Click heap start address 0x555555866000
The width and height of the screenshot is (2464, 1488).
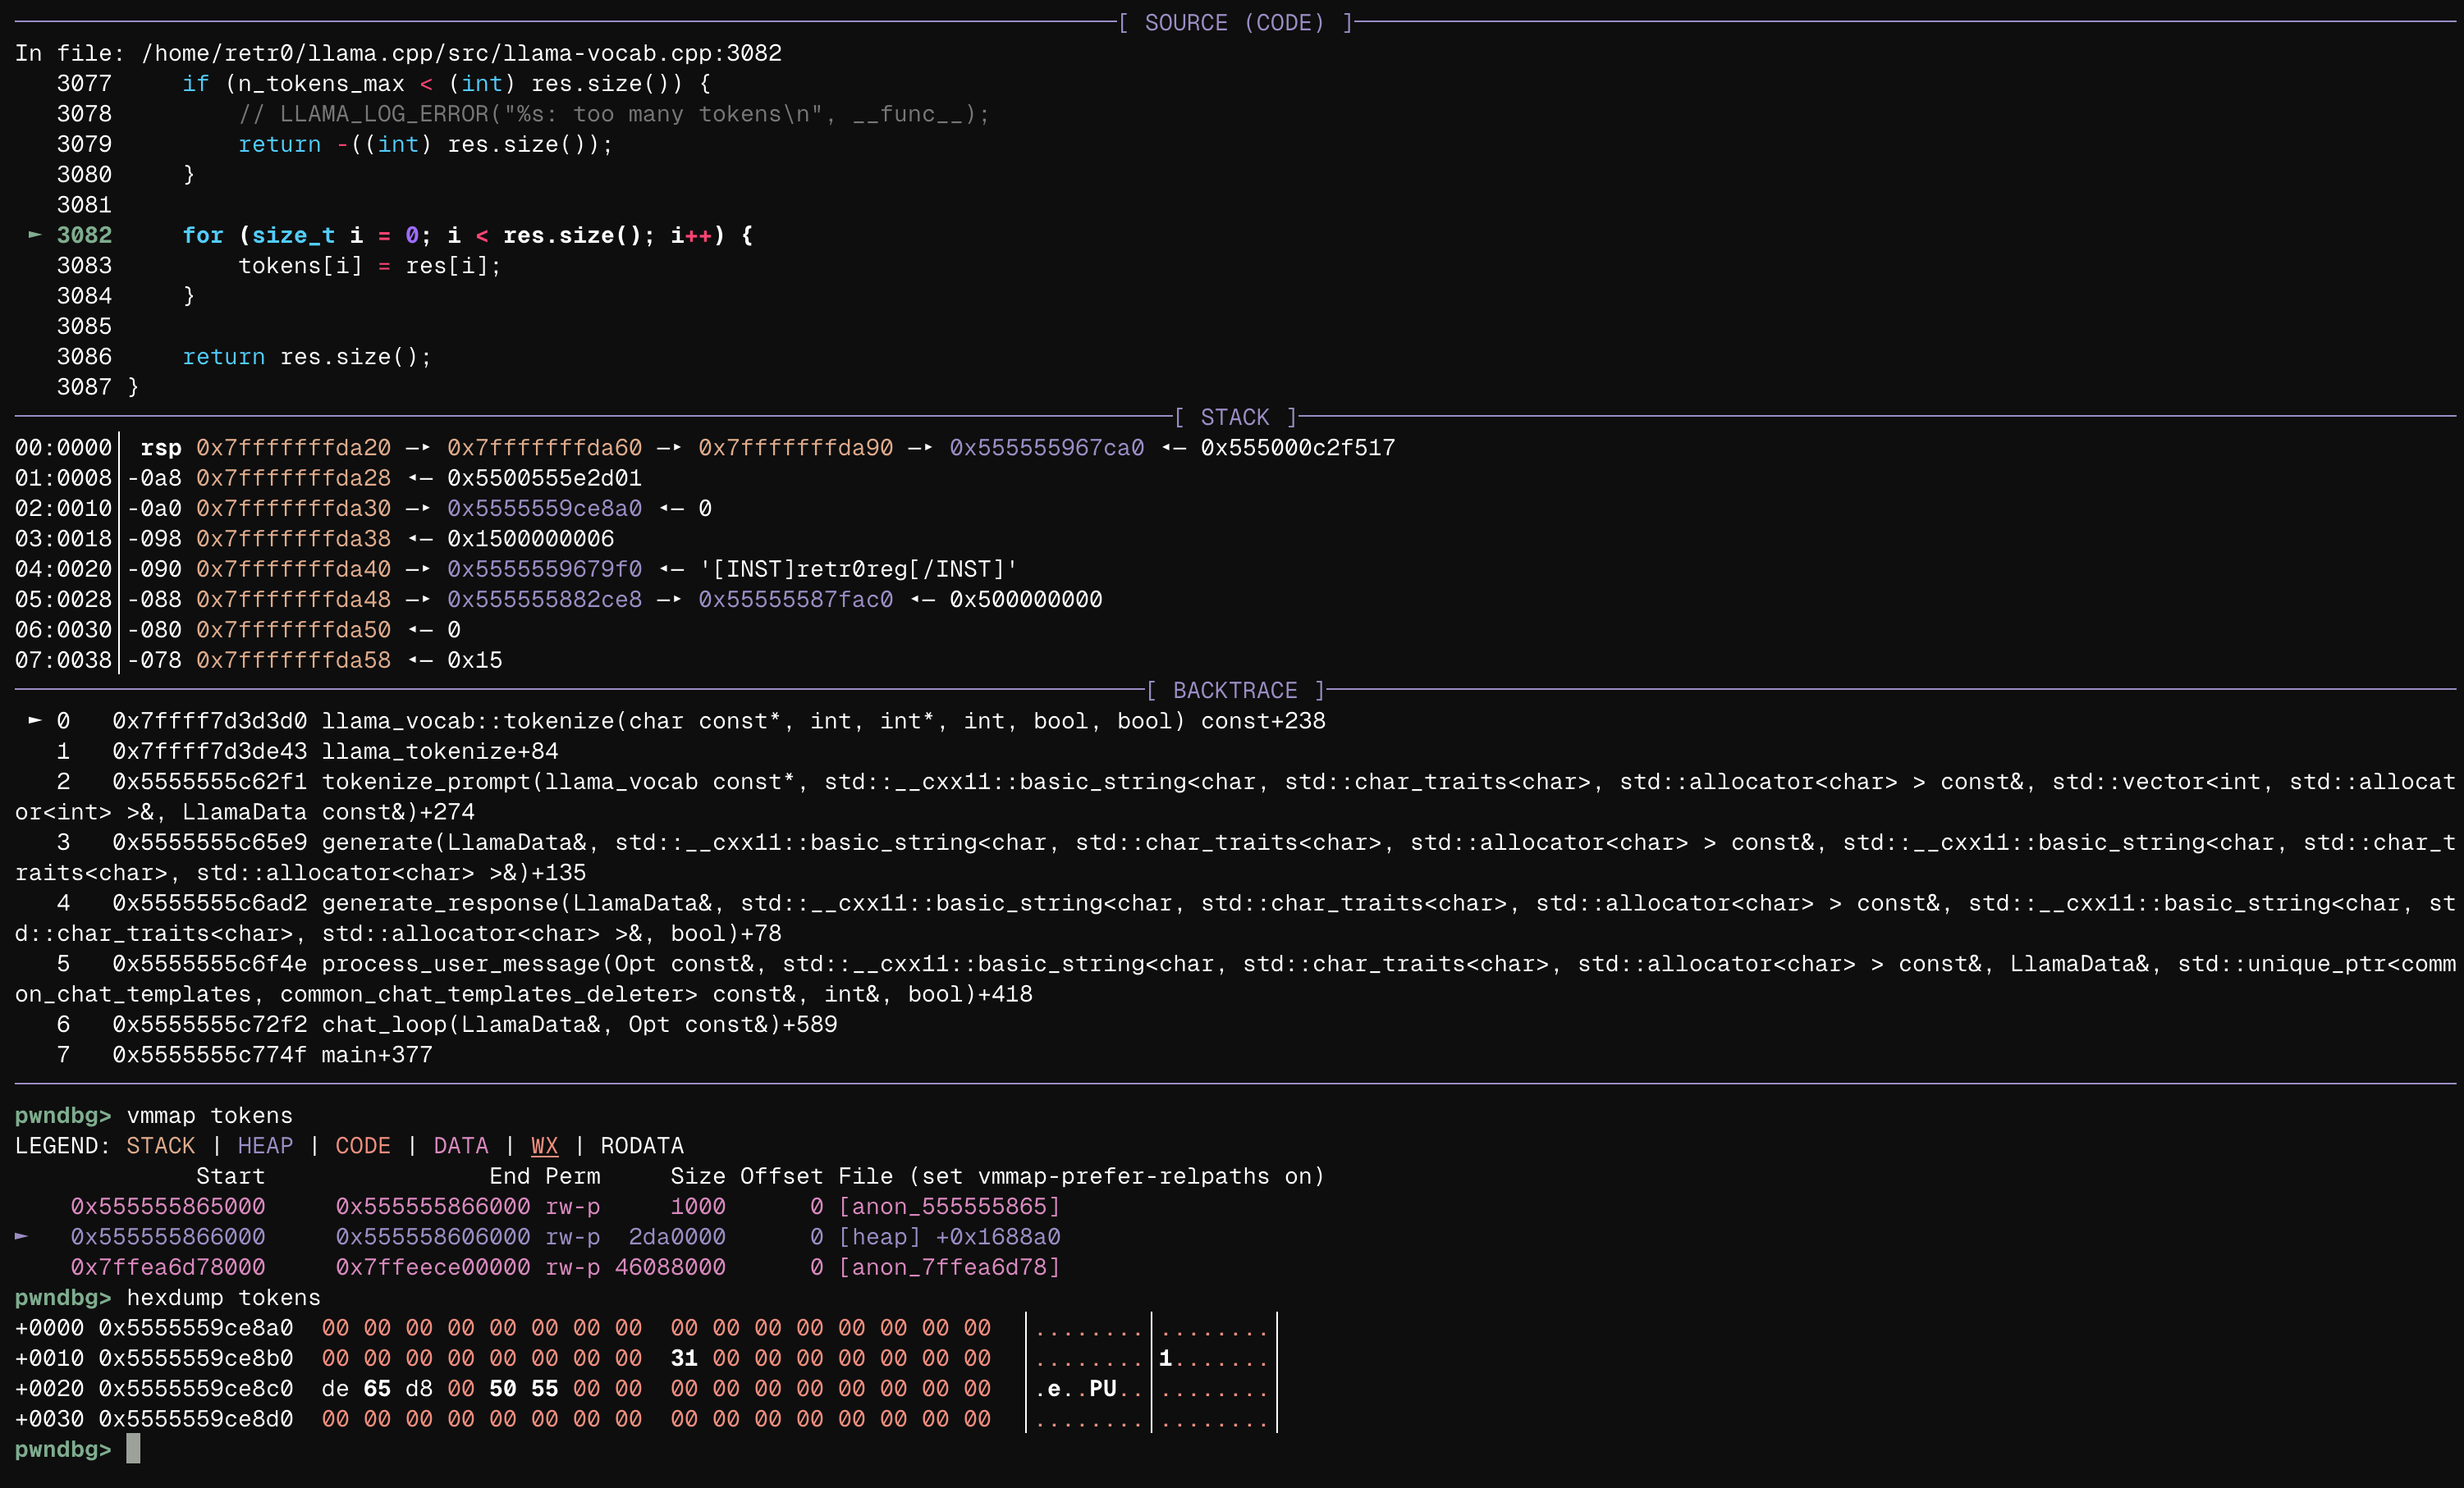click(x=167, y=1236)
